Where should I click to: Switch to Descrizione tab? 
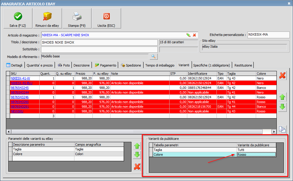point(82,65)
